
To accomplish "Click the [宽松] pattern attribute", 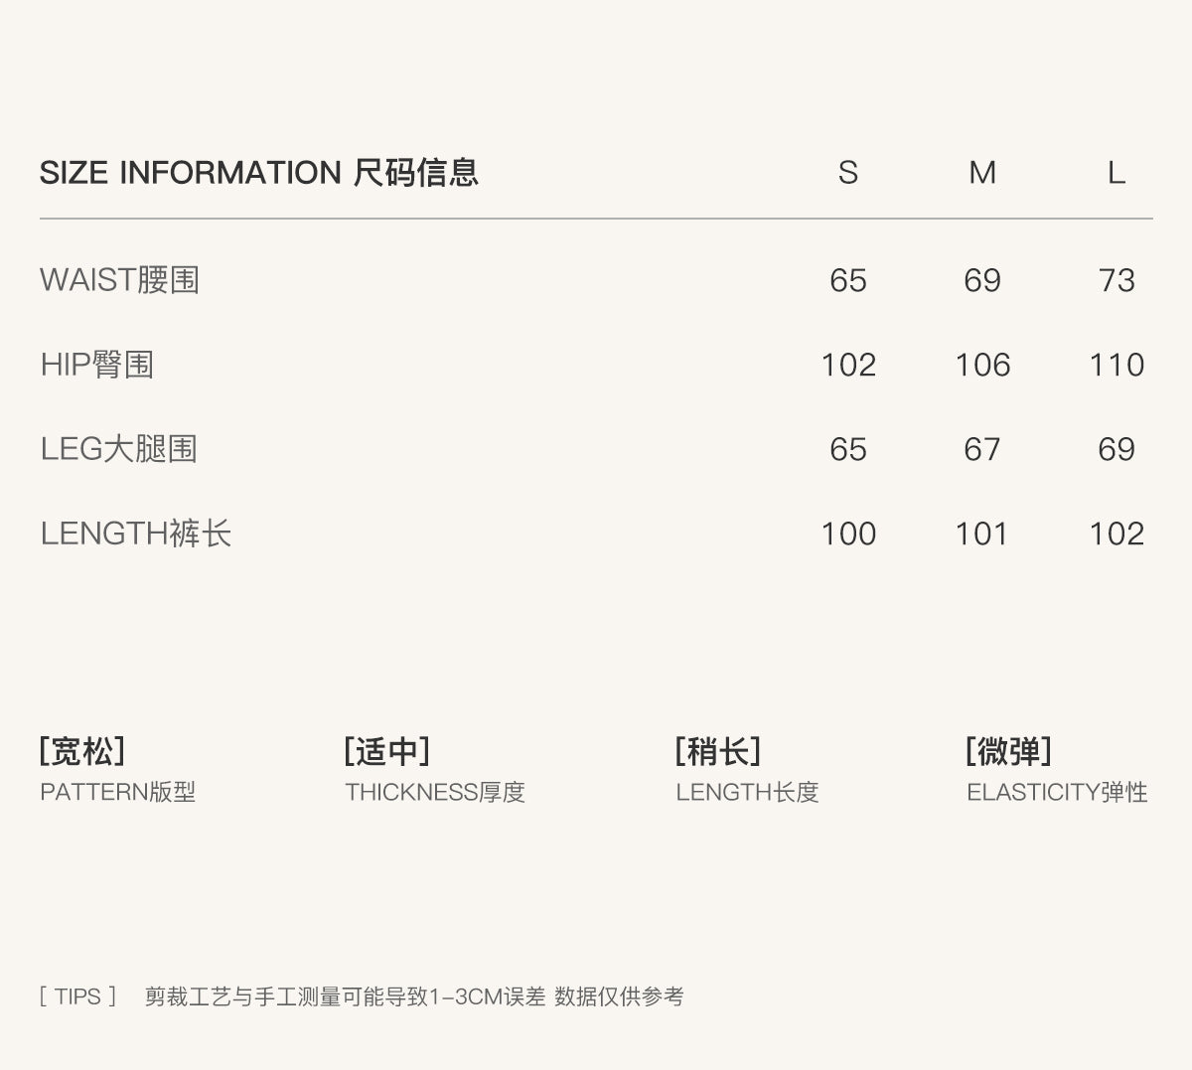I will click(82, 751).
